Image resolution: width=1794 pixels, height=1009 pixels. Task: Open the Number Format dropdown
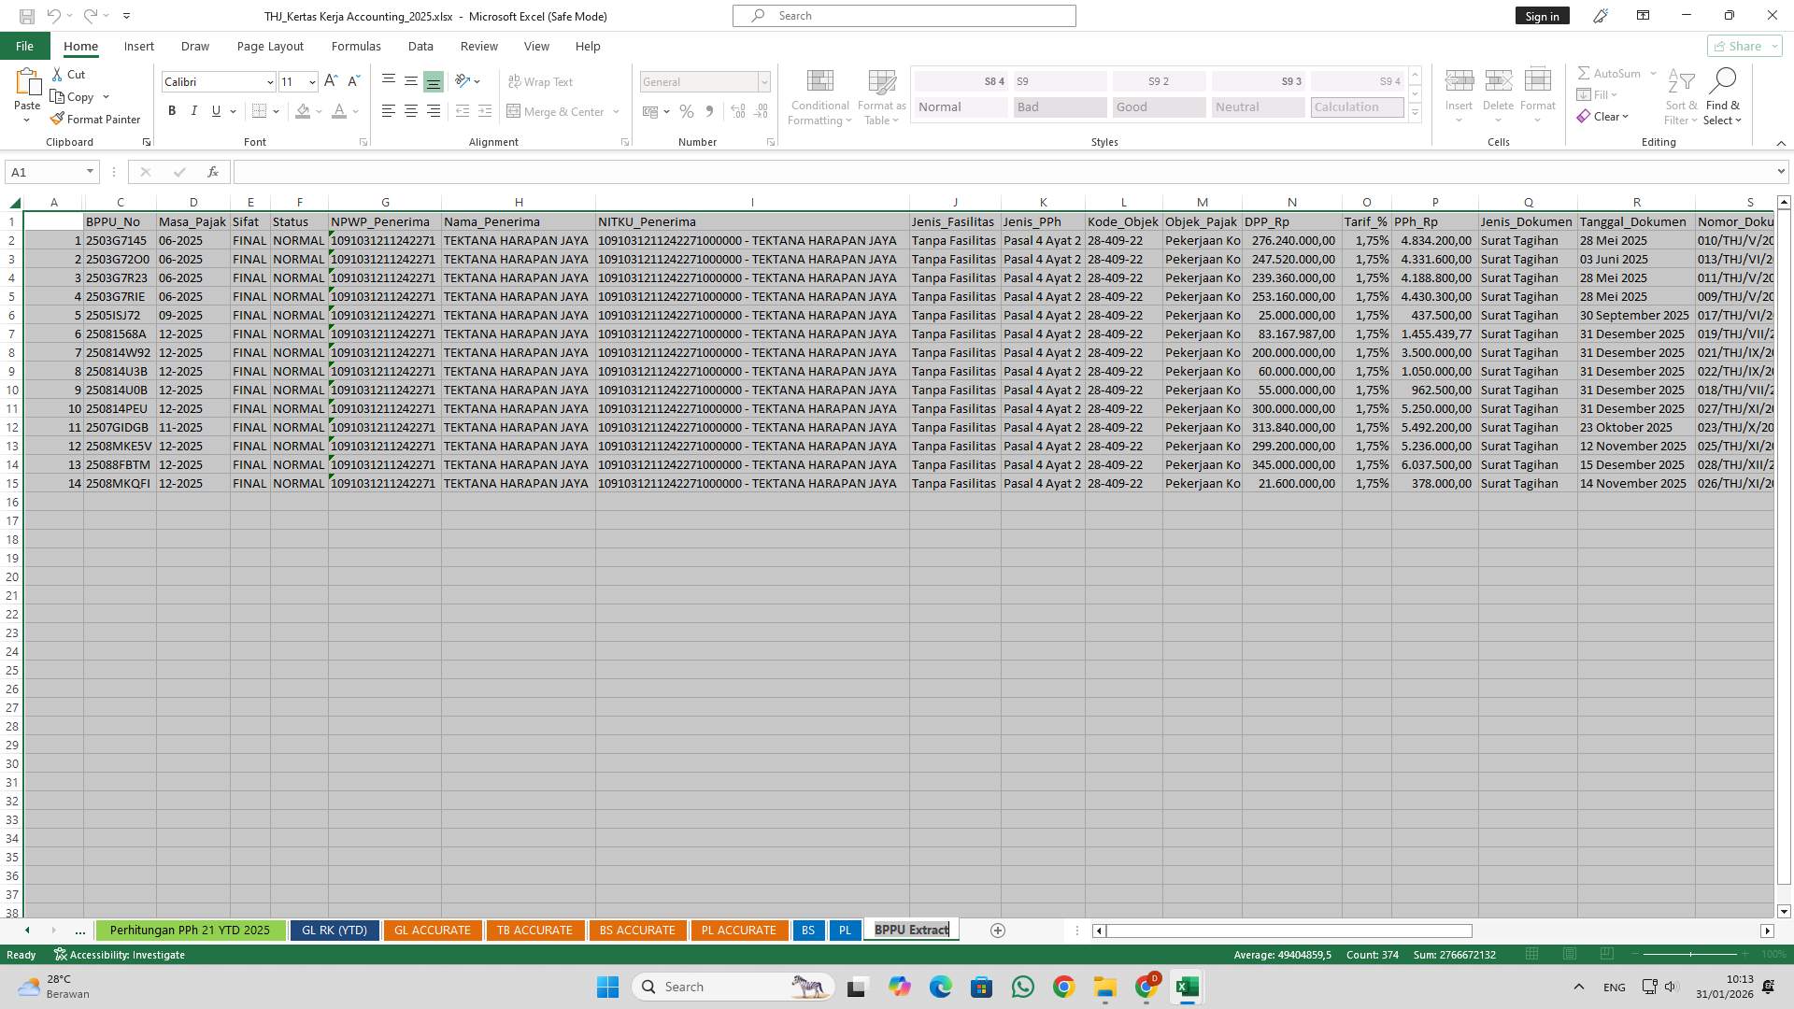tap(764, 82)
